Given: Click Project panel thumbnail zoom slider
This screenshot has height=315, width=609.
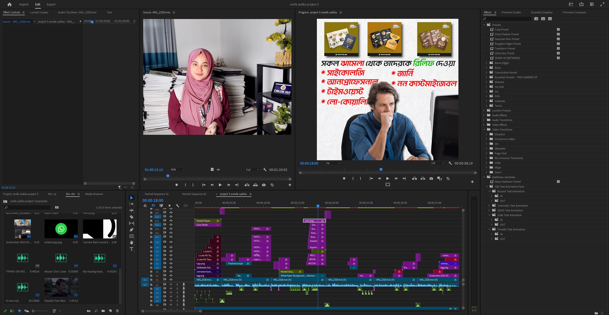Looking at the screenshot, I should pos(40,311).
